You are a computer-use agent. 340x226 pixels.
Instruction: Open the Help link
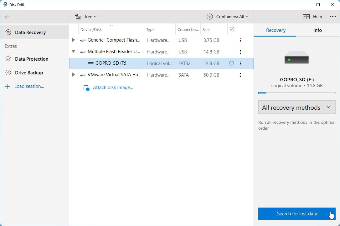(x=317, y=17)
